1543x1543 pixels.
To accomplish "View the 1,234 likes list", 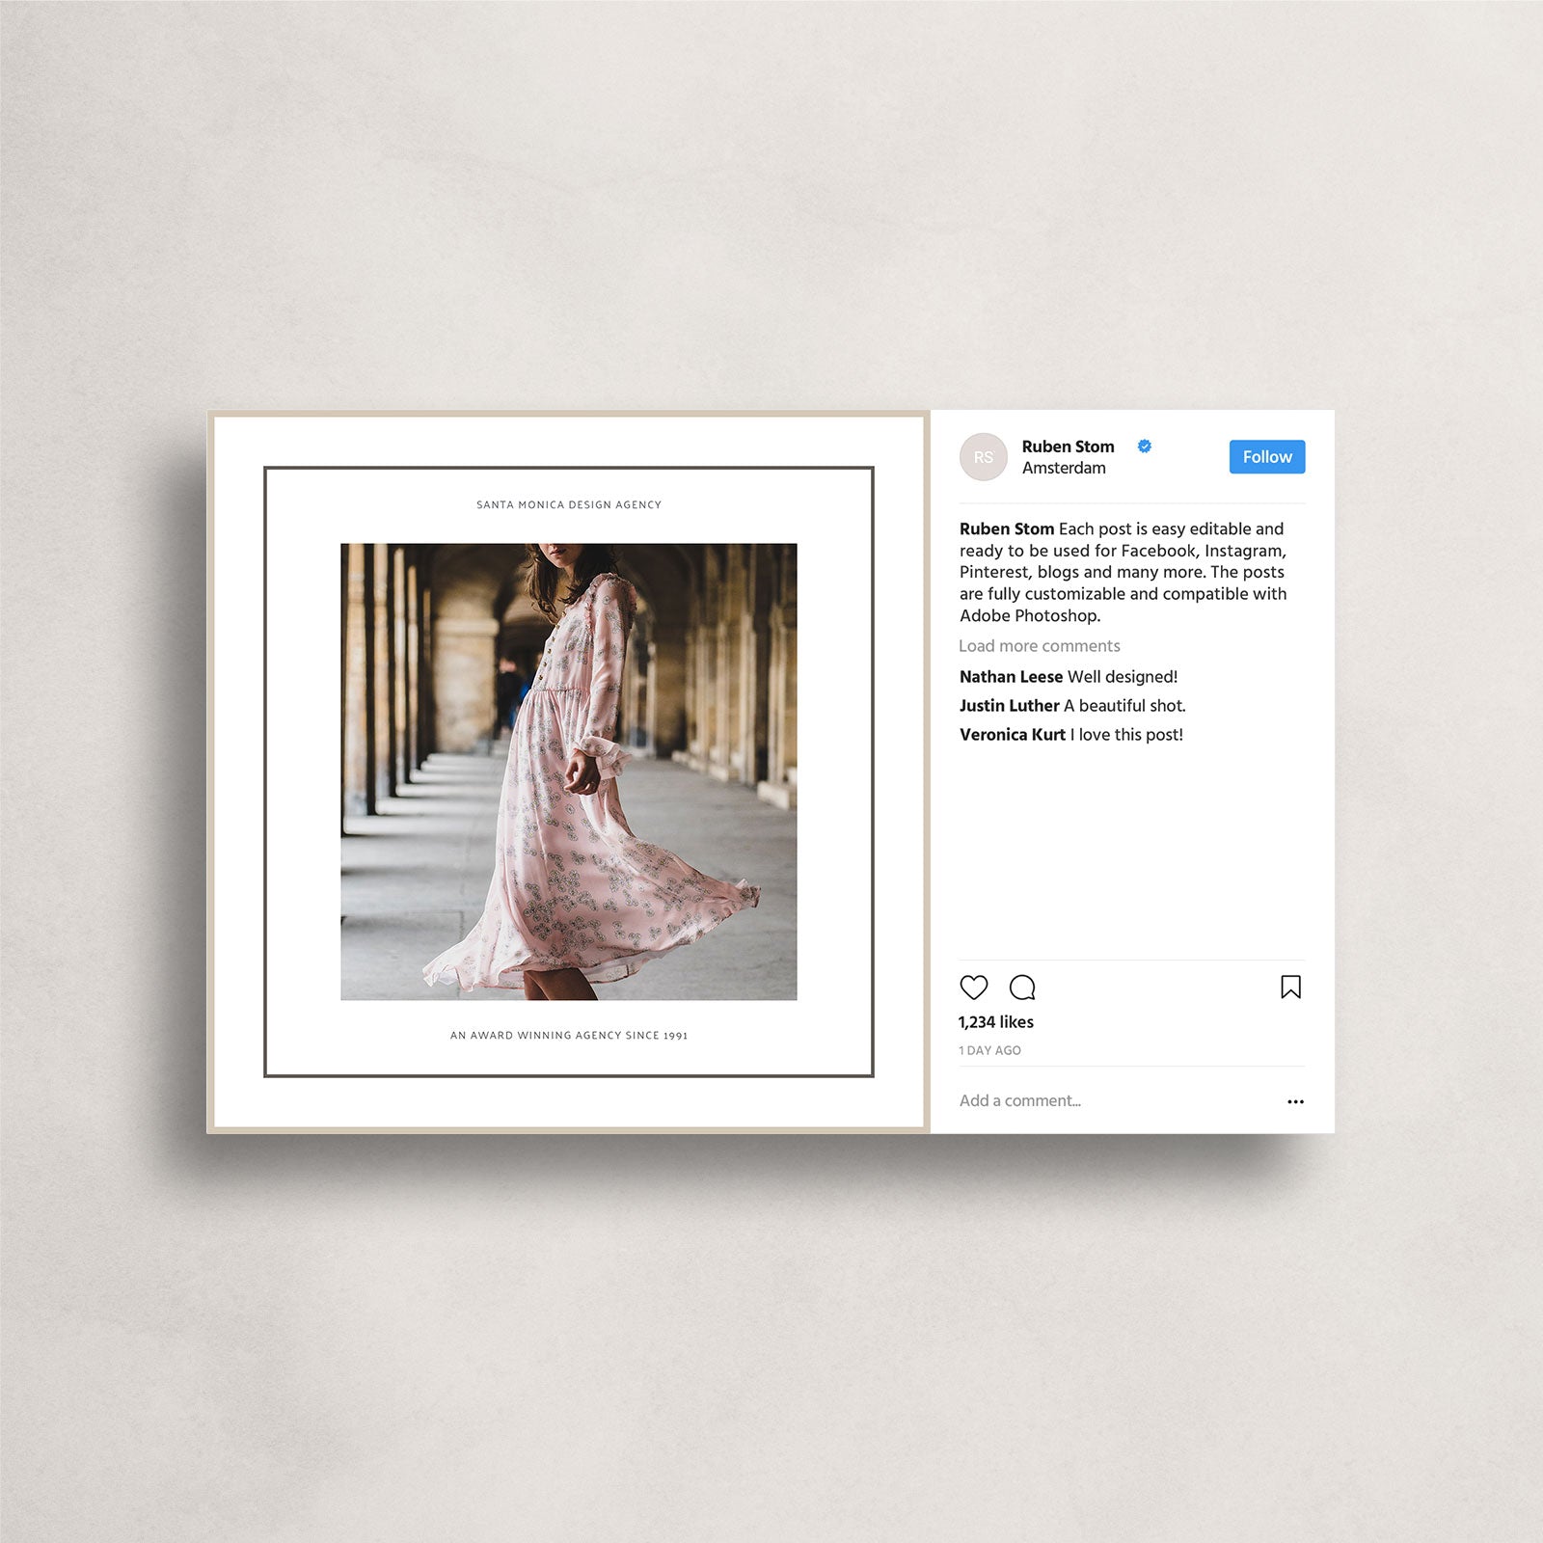I will 995,1022.
